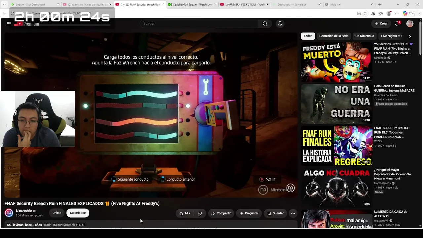423x238 pixels.
Task: Click the #Ruin hashtag
Action: click(47, 225)
